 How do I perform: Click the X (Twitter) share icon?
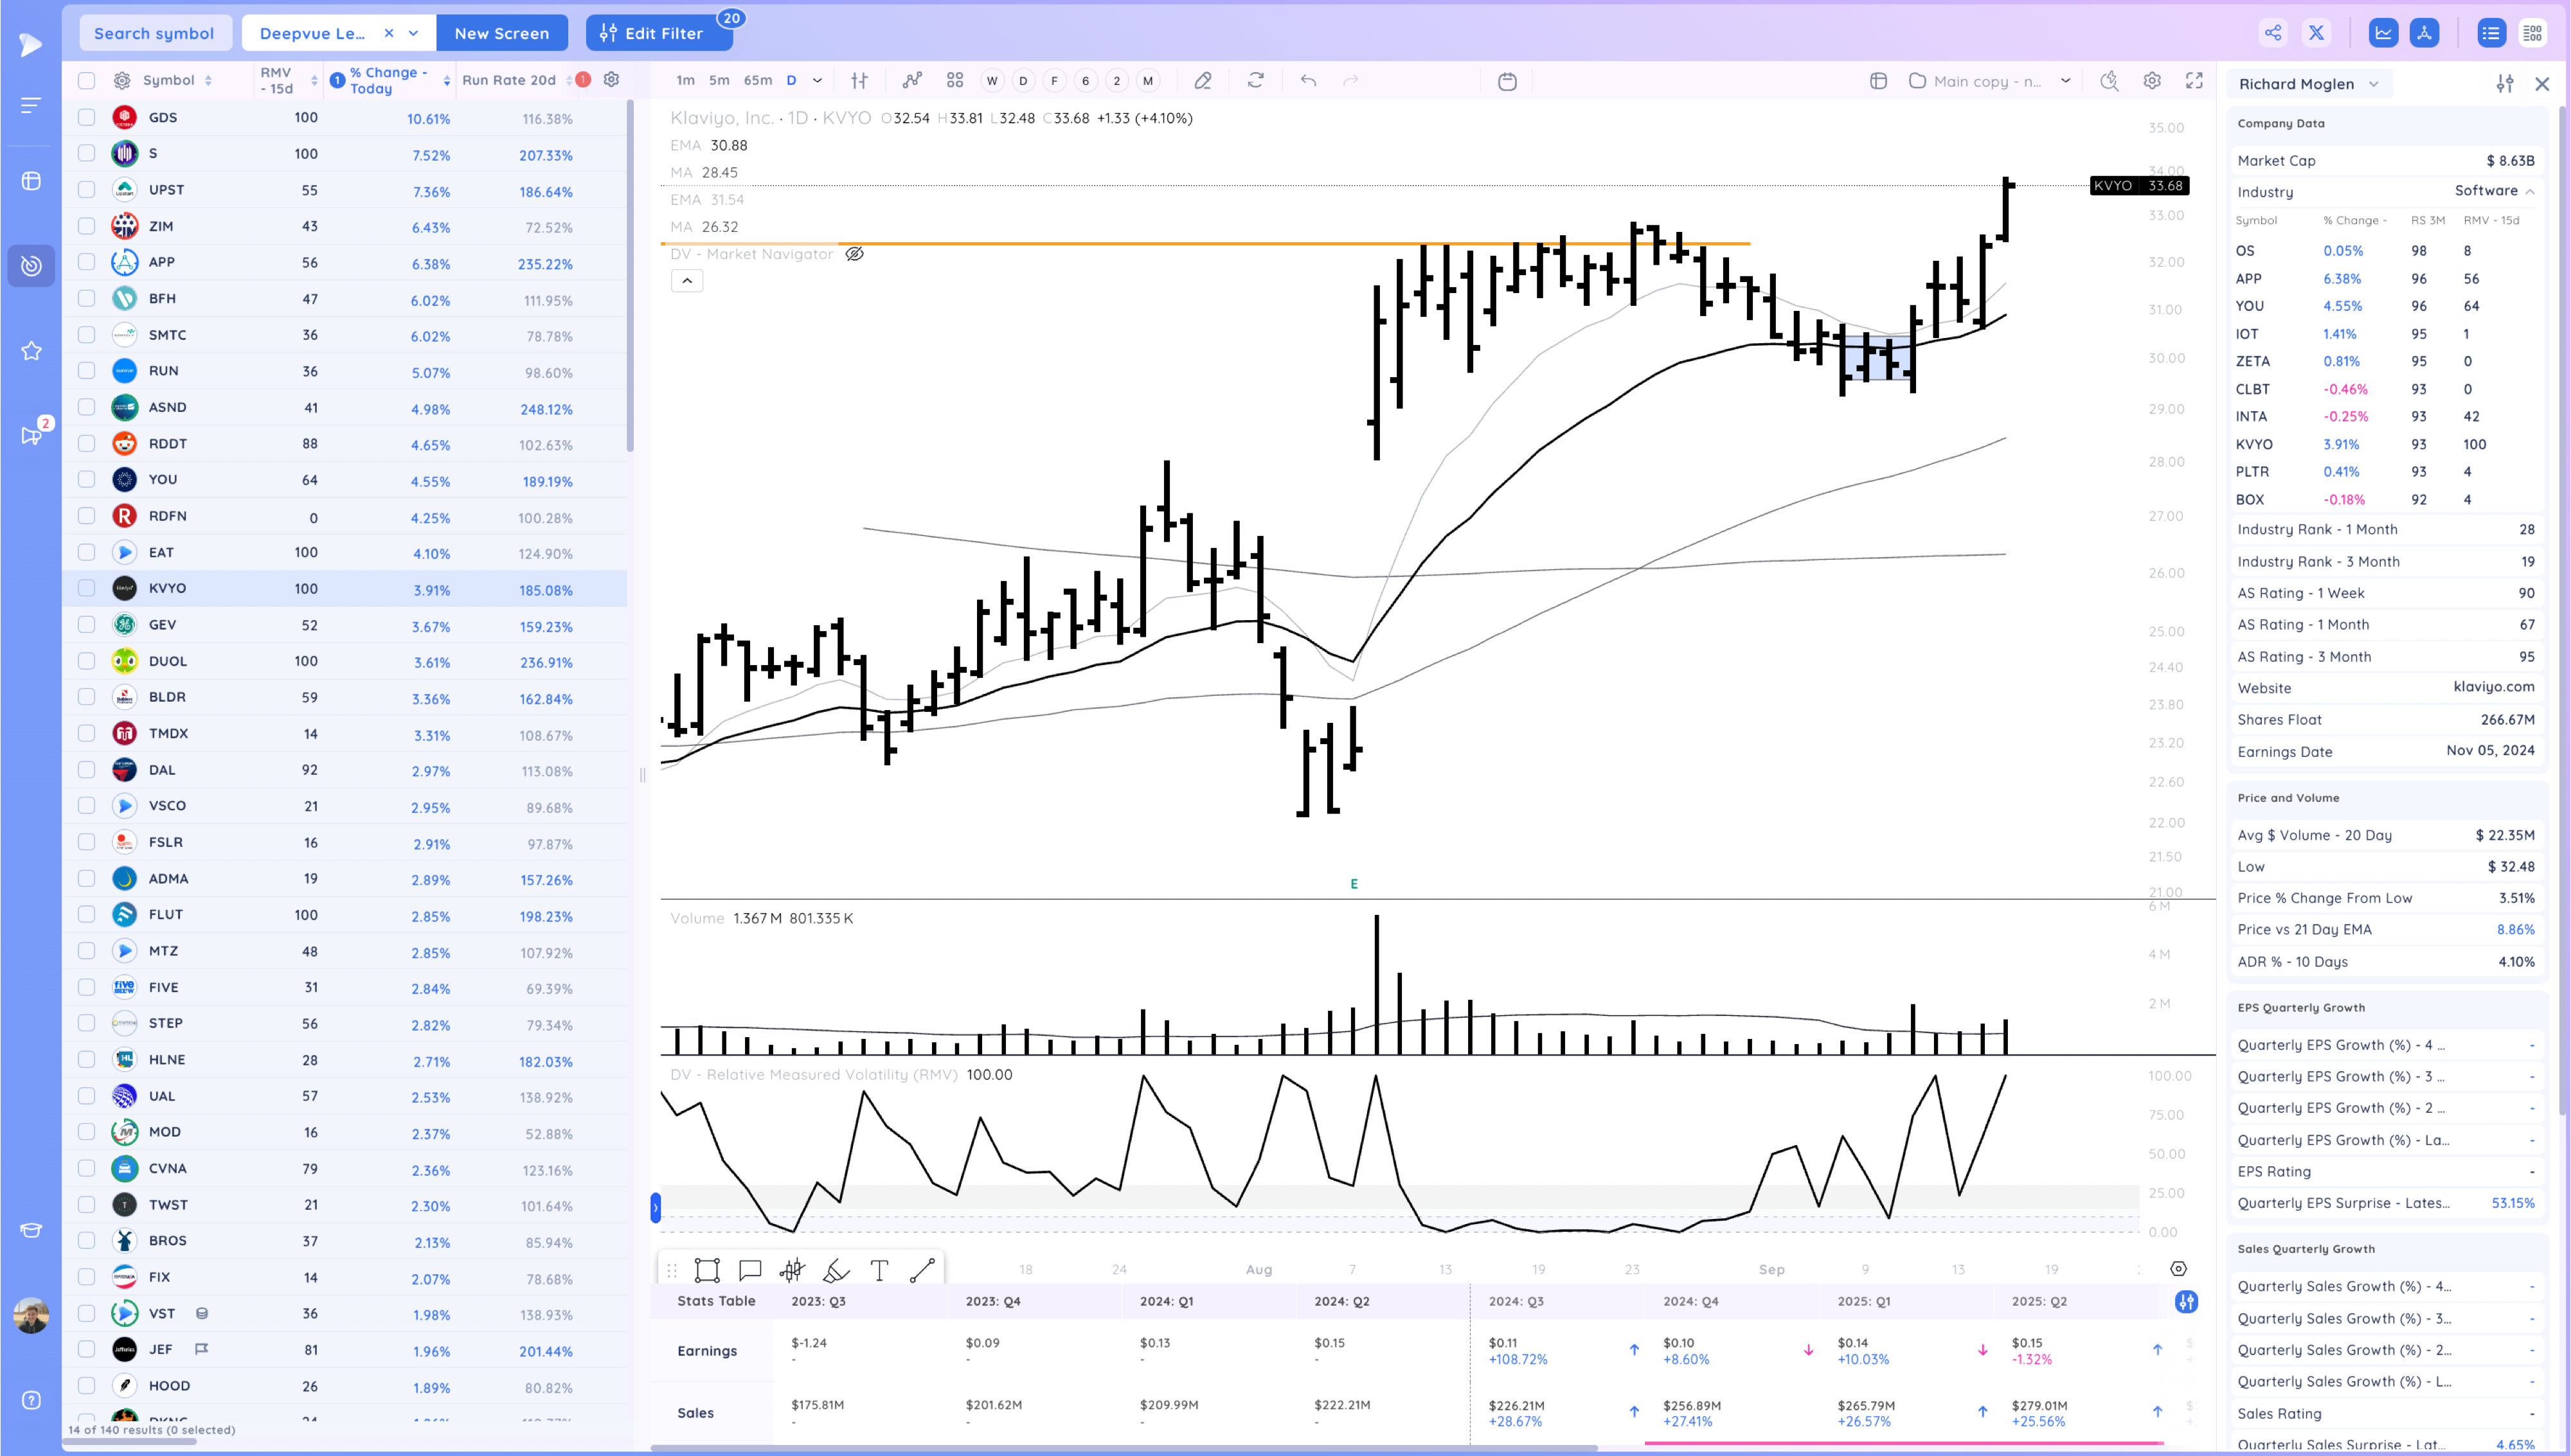[2316, 33]
